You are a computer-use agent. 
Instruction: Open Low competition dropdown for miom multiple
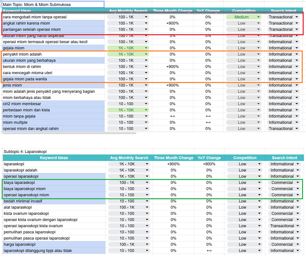[244, 123]
